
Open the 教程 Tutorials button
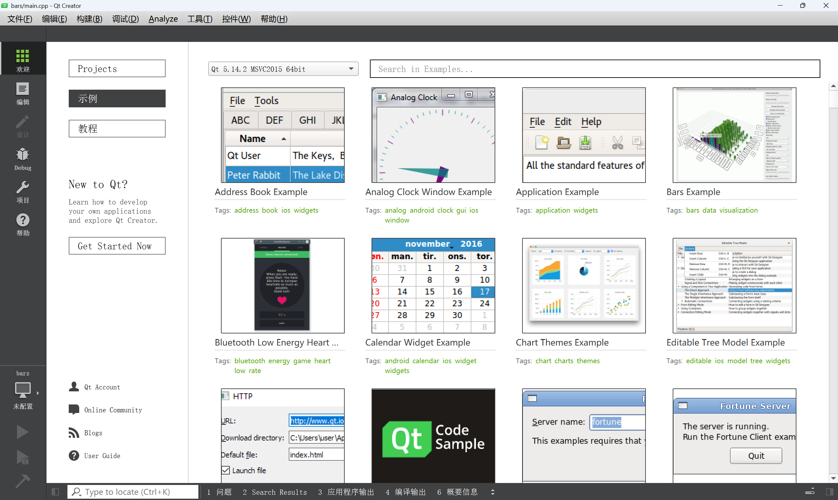(x=117, y=128)
